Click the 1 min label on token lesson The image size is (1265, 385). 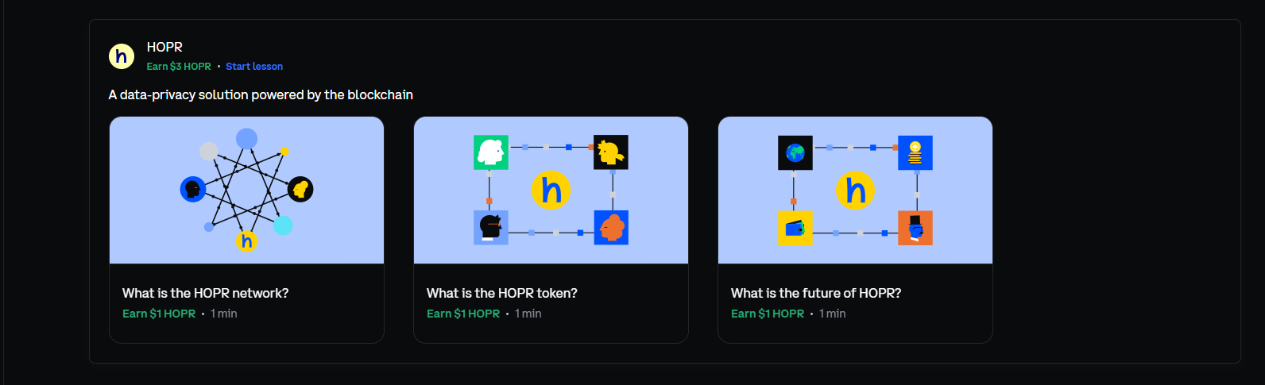tap(528, 314)
